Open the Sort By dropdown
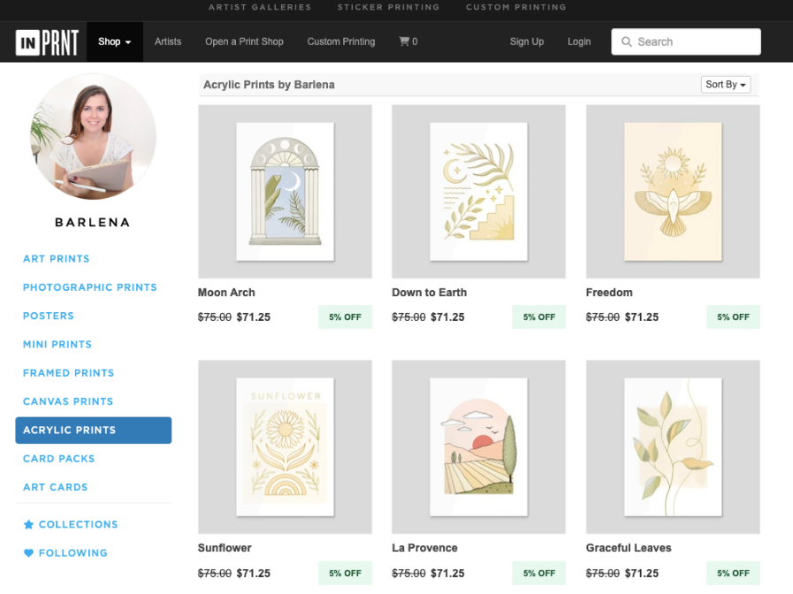 click(x=726, y=85)
